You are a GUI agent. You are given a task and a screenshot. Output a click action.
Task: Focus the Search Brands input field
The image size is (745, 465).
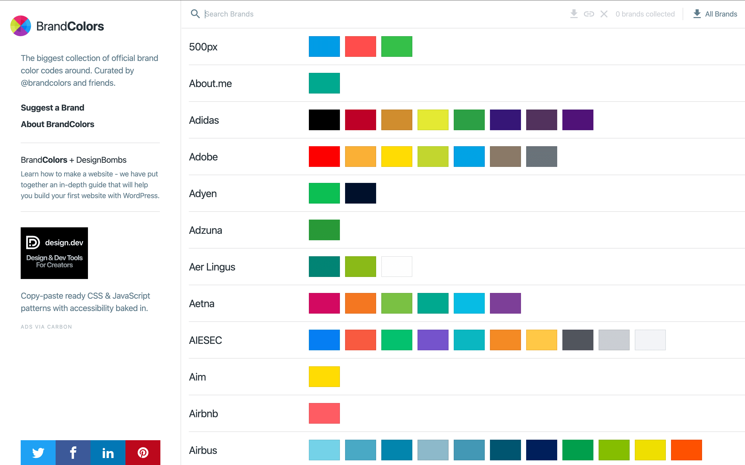coord(382,14)
